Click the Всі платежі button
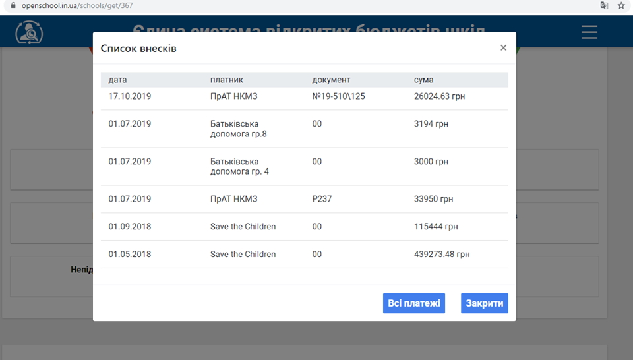This screenshot has width=633, height=360. point(414,303)
